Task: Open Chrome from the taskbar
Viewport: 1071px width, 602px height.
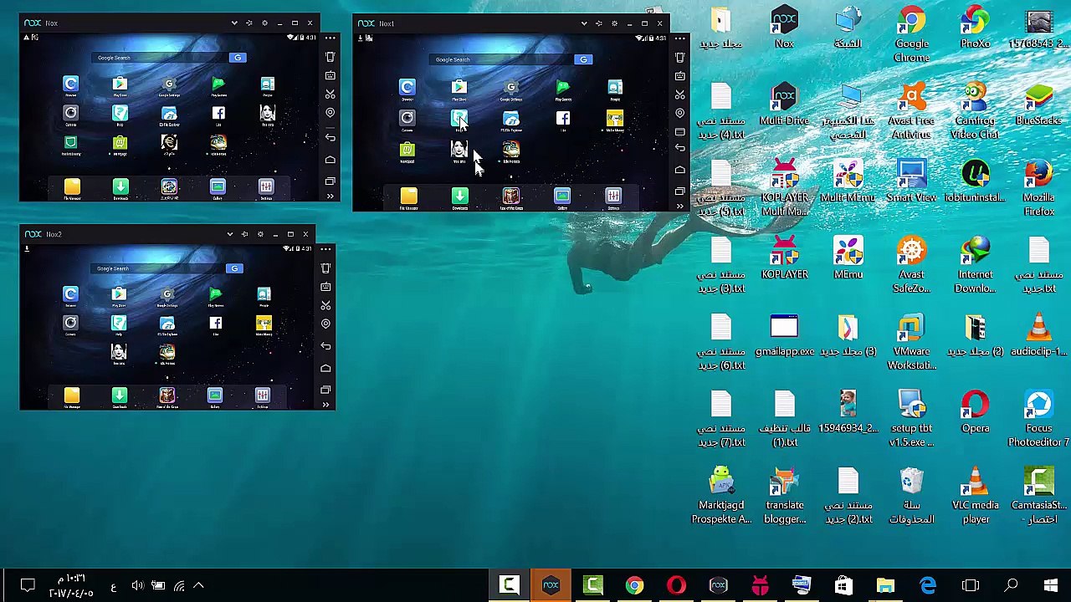Action: 634,585
